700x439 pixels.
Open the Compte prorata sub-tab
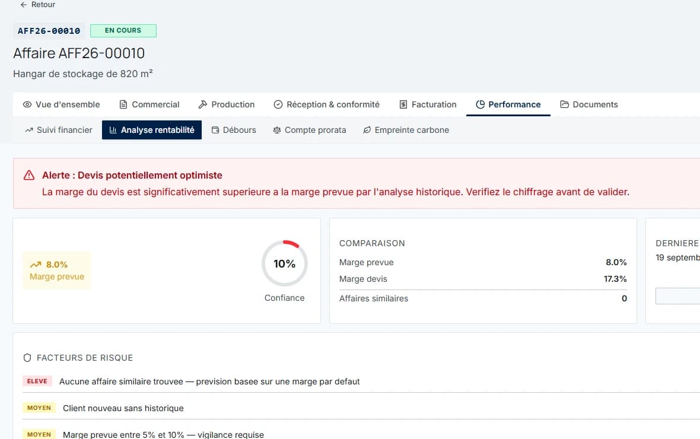pyautogui.click(x=310, y=130)
